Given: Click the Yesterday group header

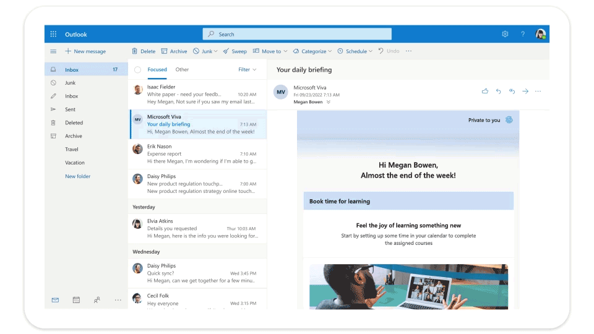Looking at the screenshot, I should tap(198, 207).
